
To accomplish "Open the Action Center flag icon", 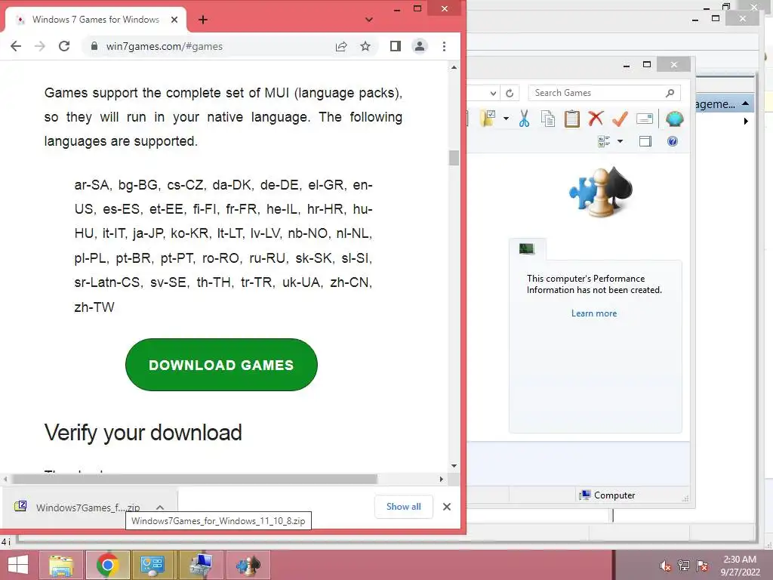I will 702,566.
